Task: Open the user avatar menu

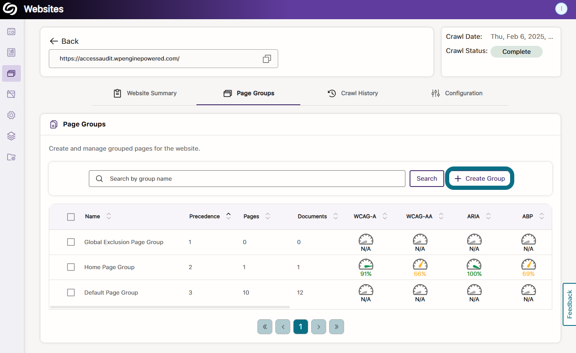Action: [561, 9]
